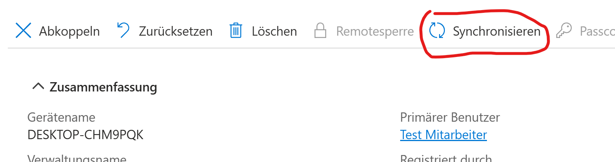Click the Gerätename field label
The width and height of the screenshot is (615, 162).
[61, 117]
